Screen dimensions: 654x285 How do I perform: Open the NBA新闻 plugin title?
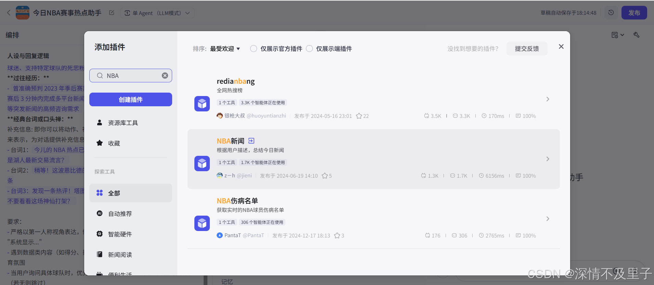[x=231, y=141]
